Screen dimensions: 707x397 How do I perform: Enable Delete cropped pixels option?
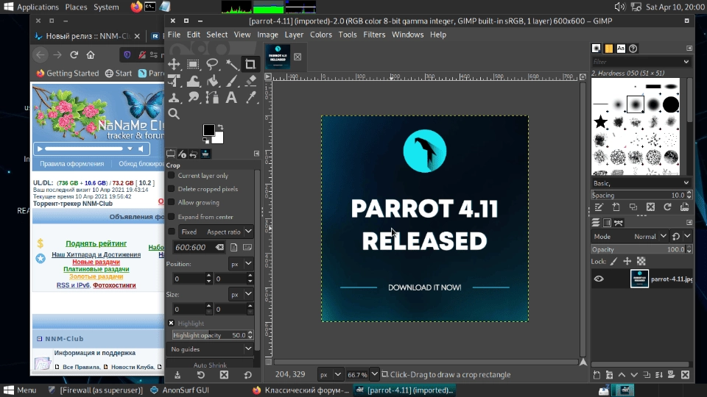click(x=172, y=189)
